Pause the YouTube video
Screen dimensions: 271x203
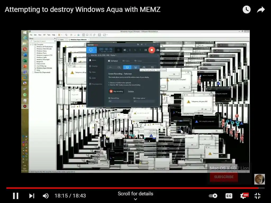[x=16, y=196]
